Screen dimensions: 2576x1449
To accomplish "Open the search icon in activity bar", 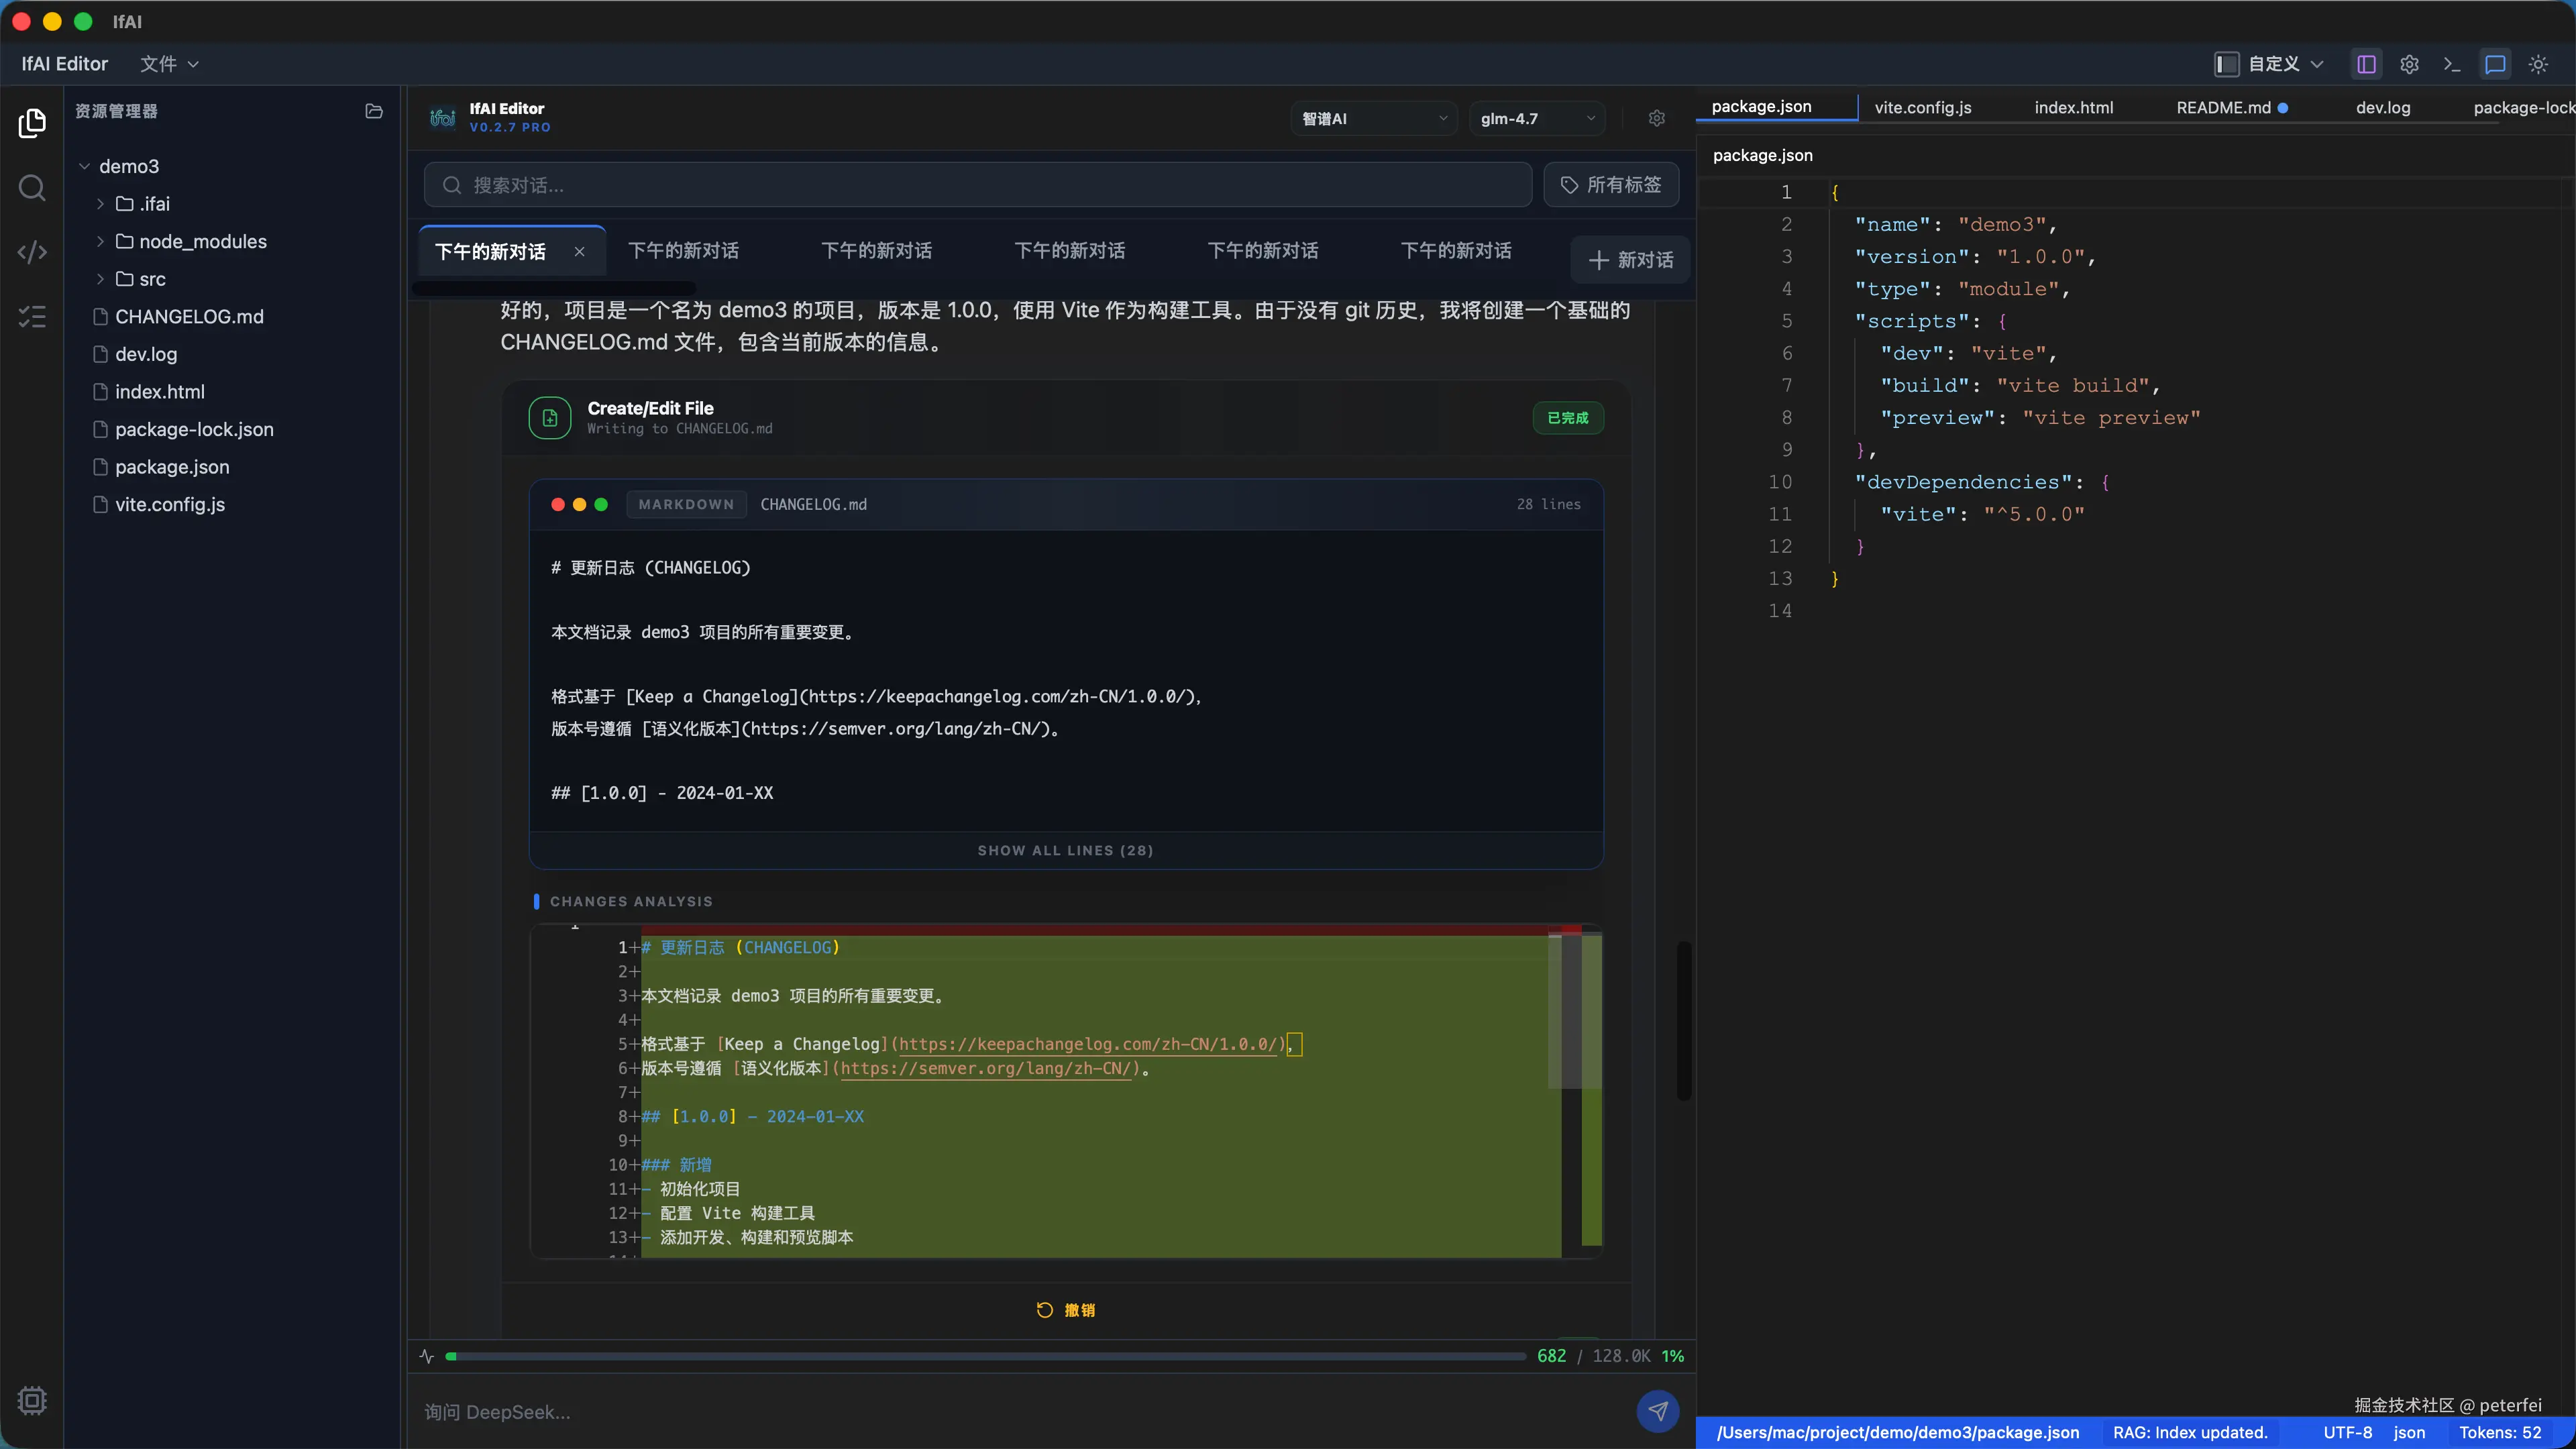I will click(32, 188).
